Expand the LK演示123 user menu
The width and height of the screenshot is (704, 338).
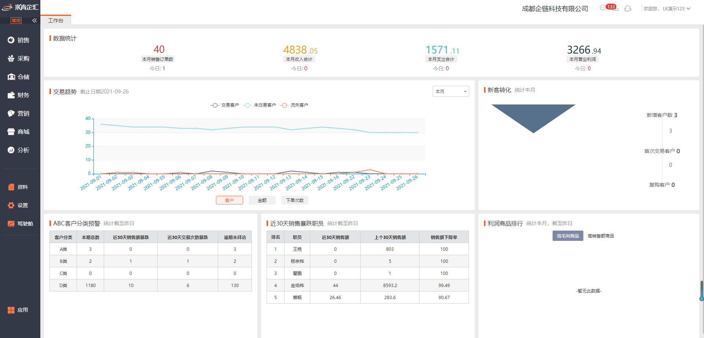(x=676, y=8)
